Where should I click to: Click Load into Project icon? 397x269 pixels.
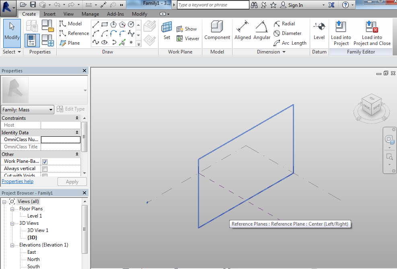click(x=341, y=33)
